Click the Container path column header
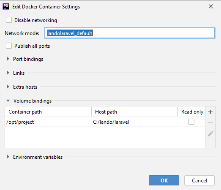Image resolution: width=221 pixels, height=190 pixels. click(48, 112)
